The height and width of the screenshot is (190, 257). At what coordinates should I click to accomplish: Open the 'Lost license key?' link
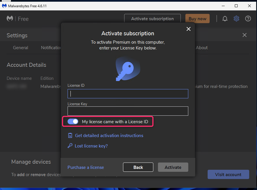[x=91, y=146]
